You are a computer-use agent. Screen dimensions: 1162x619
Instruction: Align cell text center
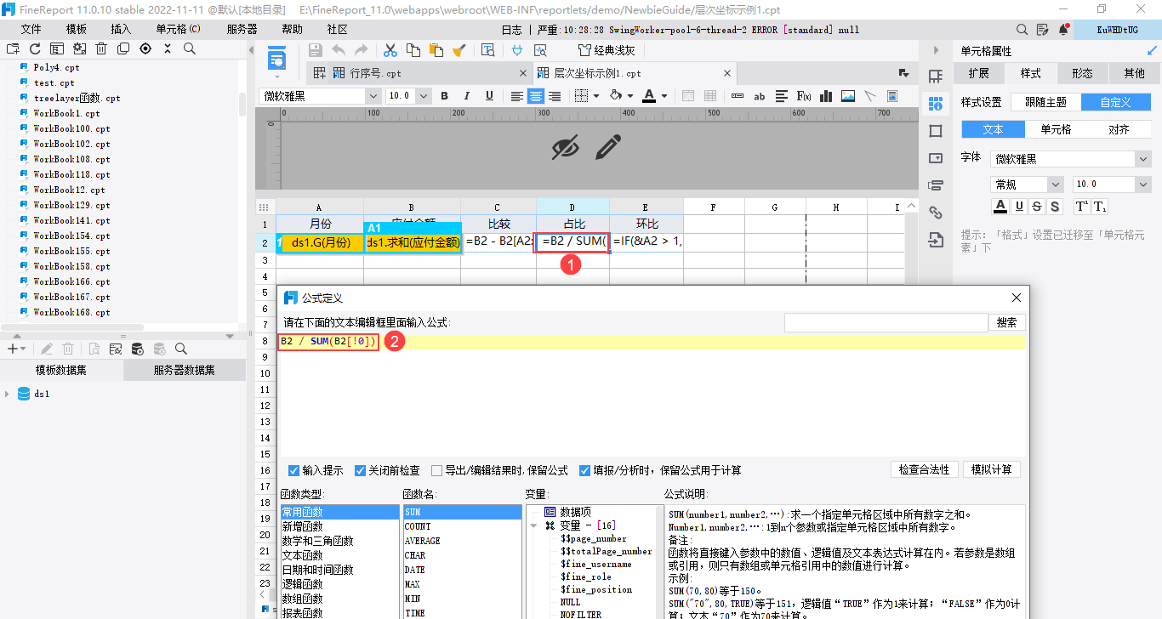[x=536, y=96]
